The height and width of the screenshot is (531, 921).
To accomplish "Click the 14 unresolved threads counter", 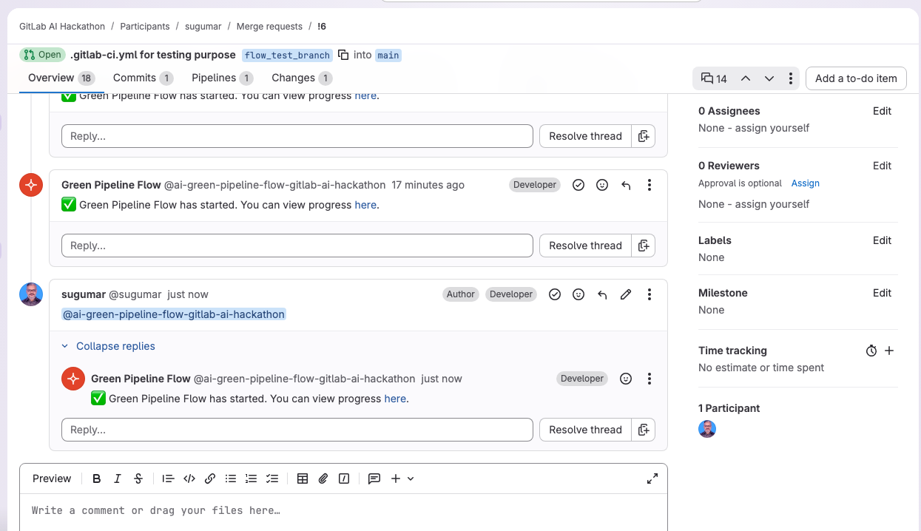I will pos(714,78).
